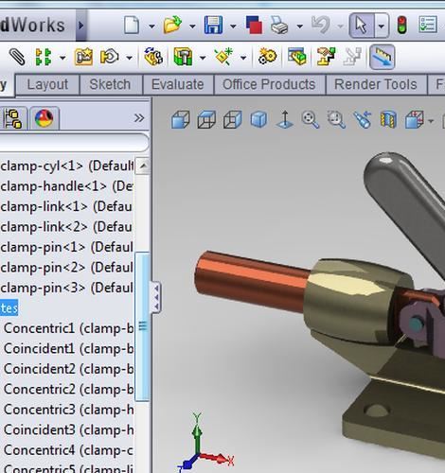Click the Move Component icon
This screenshot has width=445, height=473.
[x=109, y=57]
